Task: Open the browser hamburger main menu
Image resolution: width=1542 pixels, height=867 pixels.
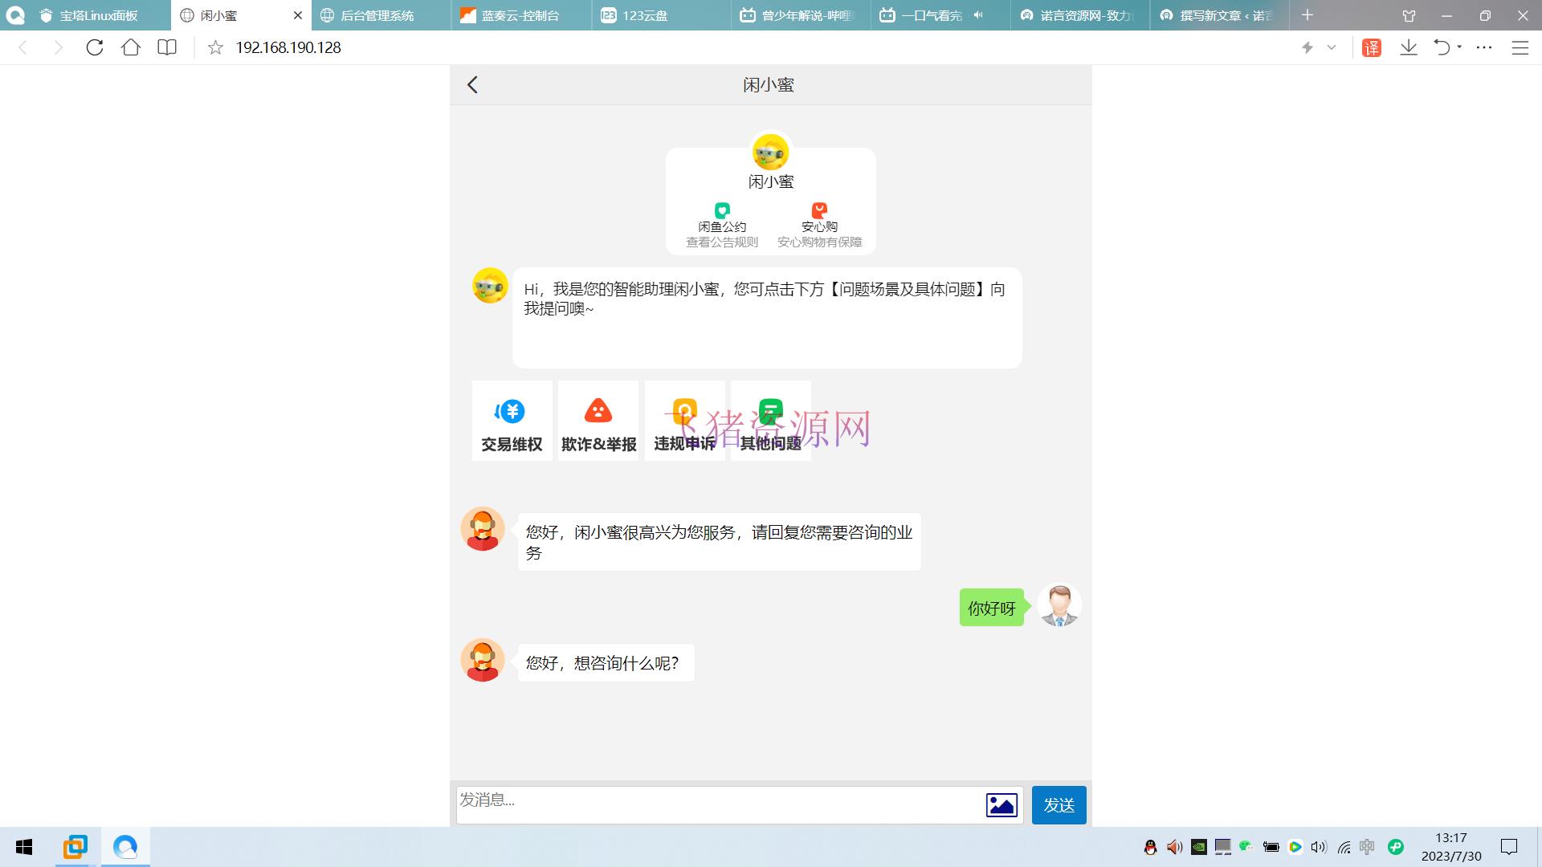Action: [x=1520, y=47]
